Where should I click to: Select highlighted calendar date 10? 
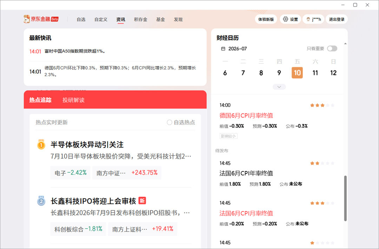[297, 73]
